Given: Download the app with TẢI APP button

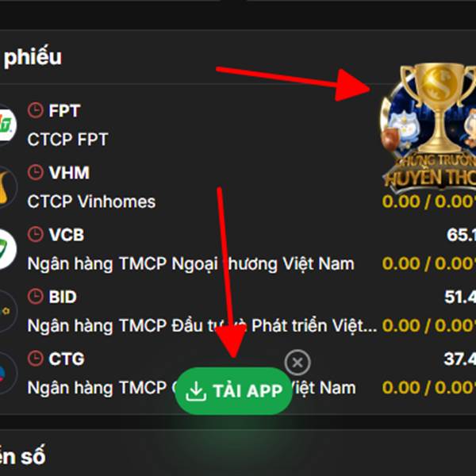Looking at the screenshot, I should pyautogui.click(x=234, y=391).
